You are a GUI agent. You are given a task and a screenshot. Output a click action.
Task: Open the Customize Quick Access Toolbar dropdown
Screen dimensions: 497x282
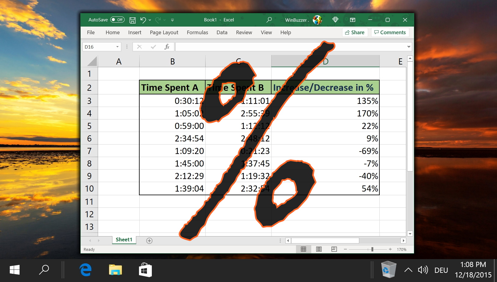172,20
